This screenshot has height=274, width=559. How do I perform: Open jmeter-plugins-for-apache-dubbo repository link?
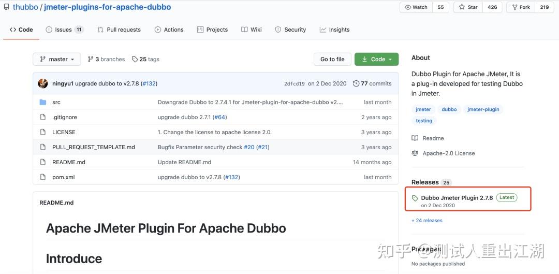[107, 7]
